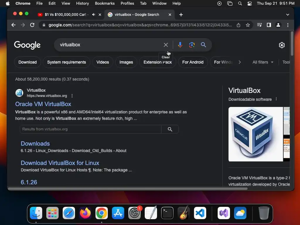Bookmark this page with the star icon
The image size is (300, 225).
point(248,25)
